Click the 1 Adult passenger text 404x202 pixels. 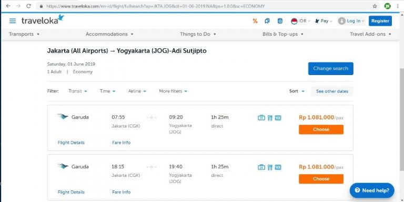coord(54,72)
